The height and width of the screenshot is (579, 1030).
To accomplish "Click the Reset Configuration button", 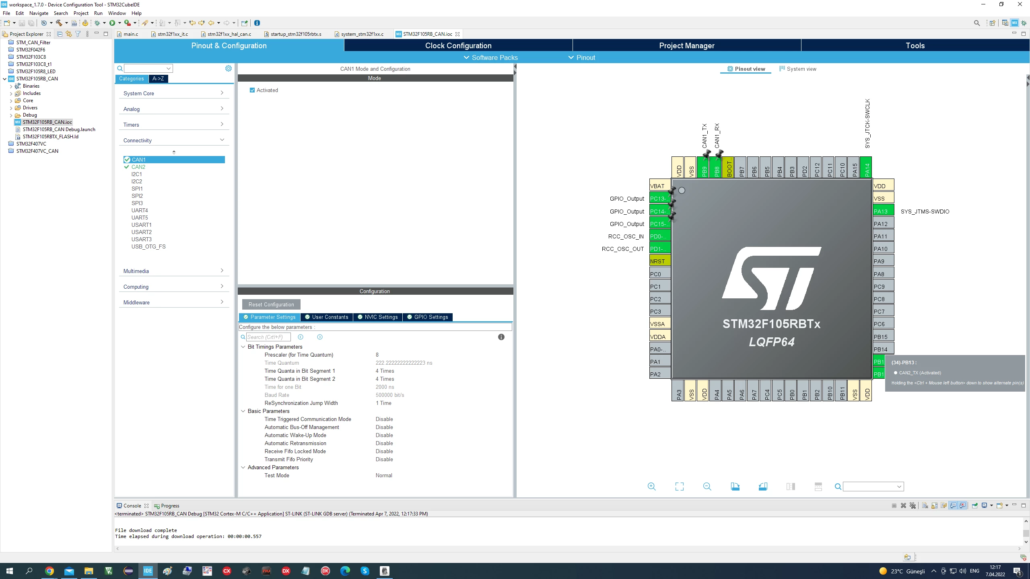I will click(x=271, y=304).
